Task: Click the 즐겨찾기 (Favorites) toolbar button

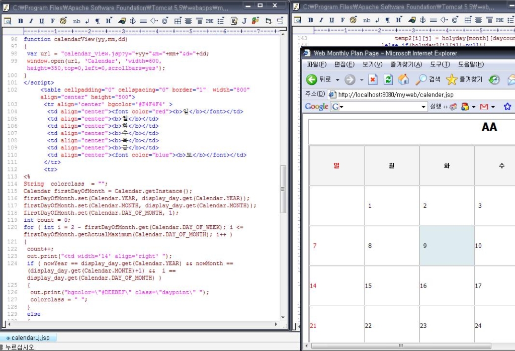Action: click(x=464, y=79)
